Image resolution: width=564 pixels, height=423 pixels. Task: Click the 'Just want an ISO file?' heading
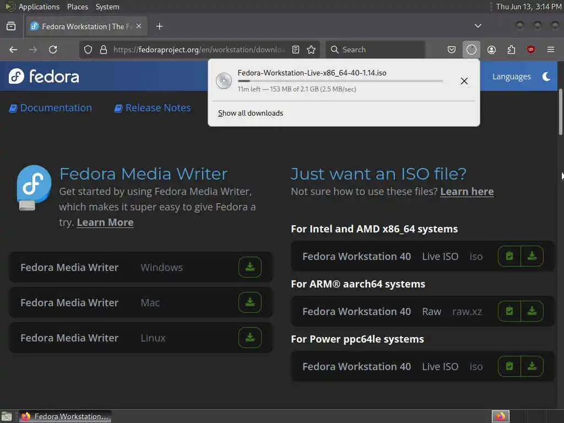tap(378, 174)
